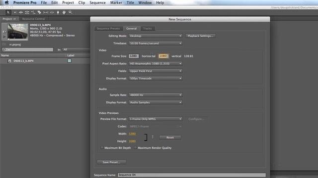This screenshot has height=178, width=318.
Task: Select the Rate Stretch tool
Action: 33,12
